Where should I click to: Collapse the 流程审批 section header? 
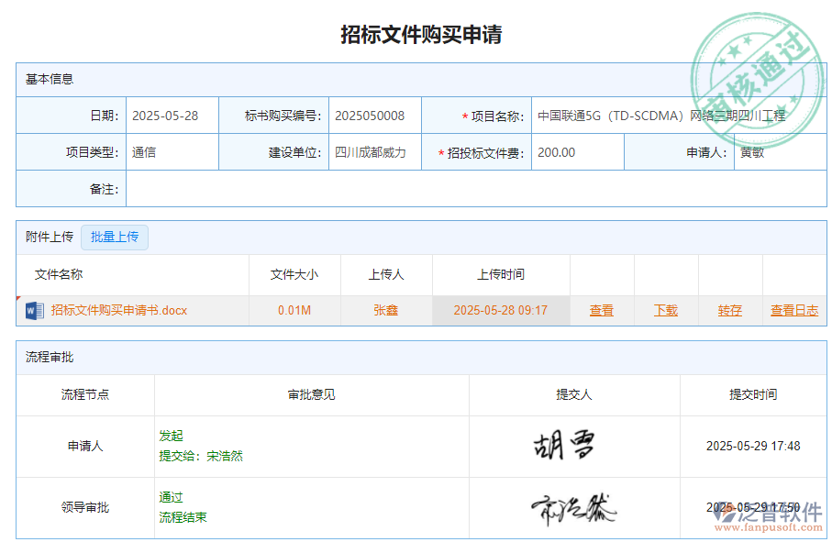click(x=50, y=358)
